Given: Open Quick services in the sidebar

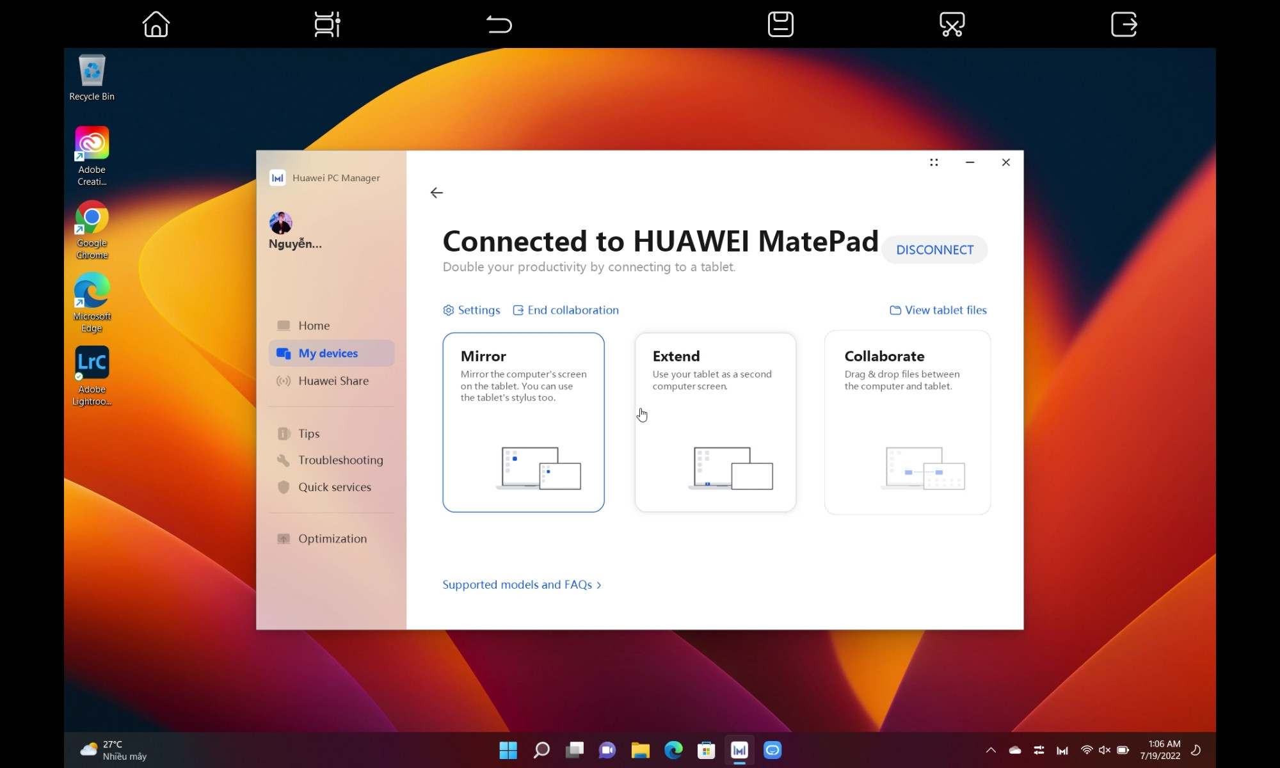Looking at the screenshot, I should [x=331, y=487].
